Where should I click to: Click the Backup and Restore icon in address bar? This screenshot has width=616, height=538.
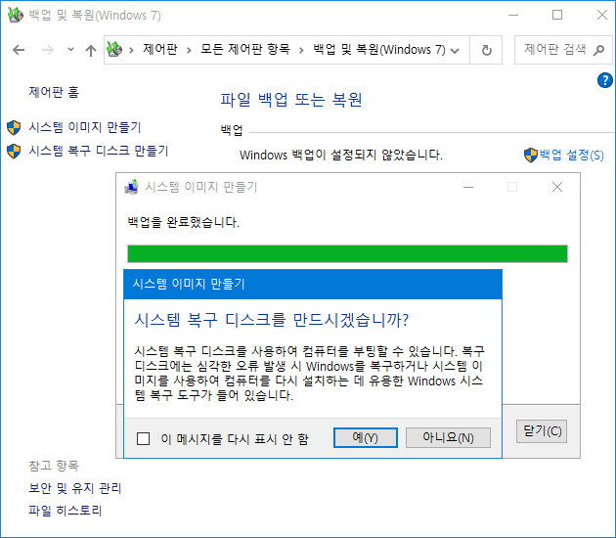tap(114, 49)
